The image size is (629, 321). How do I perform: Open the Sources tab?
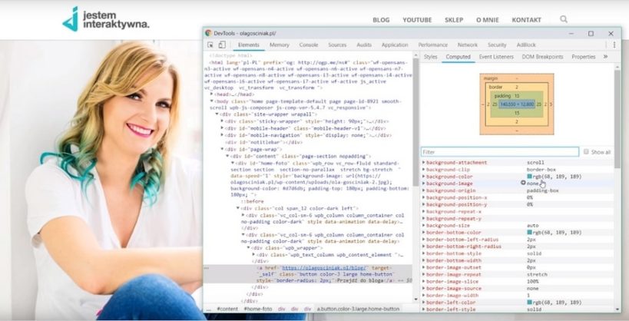click(337, 45)
